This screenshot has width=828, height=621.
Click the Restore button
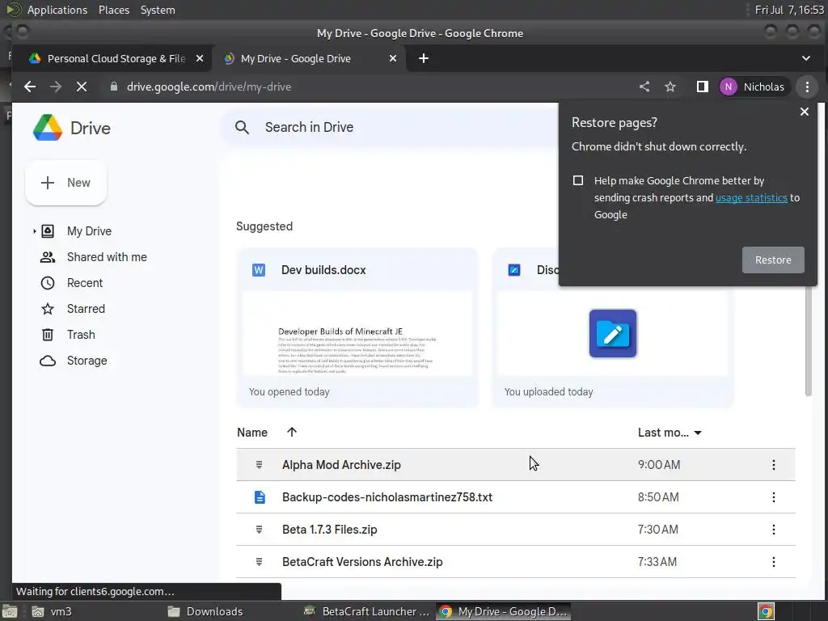(773, 260)
